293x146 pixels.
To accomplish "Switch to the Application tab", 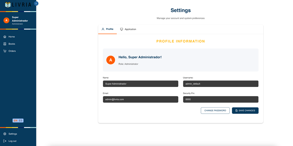I will 128,29.
